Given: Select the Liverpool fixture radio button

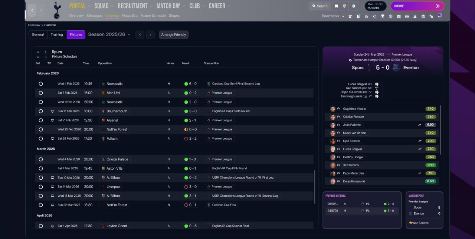Looking at the screenshot, I should pos(41,187).
